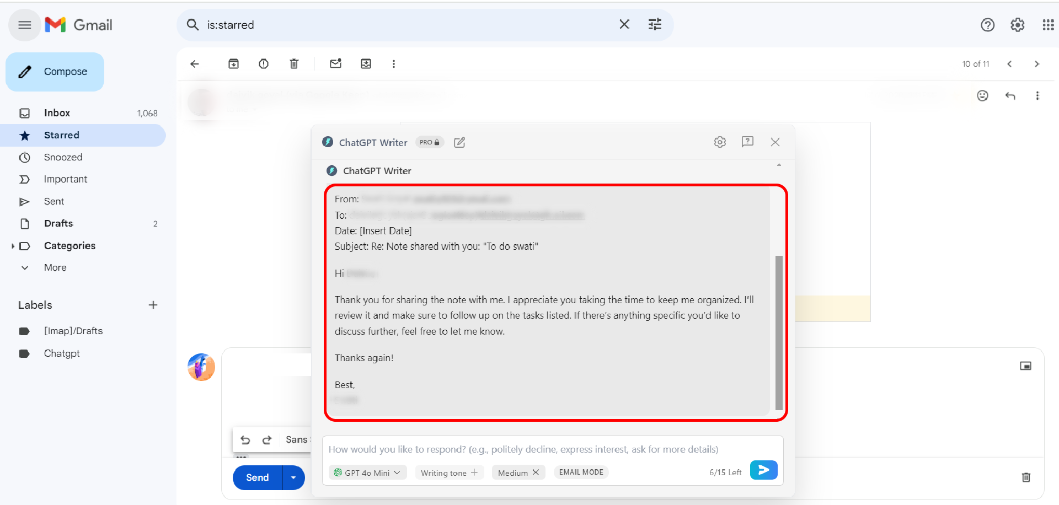
Task: Open Gmail support help icon
Action: point(987,25)
